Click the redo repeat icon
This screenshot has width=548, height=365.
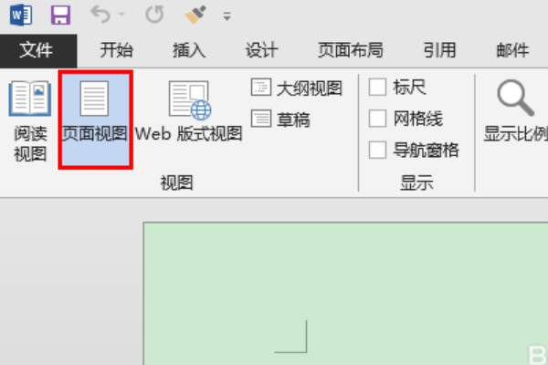(154, 15)
